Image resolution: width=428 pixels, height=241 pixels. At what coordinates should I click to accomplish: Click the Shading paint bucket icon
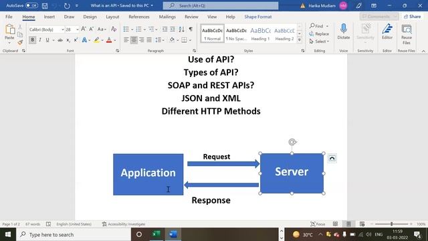point(172,40)
